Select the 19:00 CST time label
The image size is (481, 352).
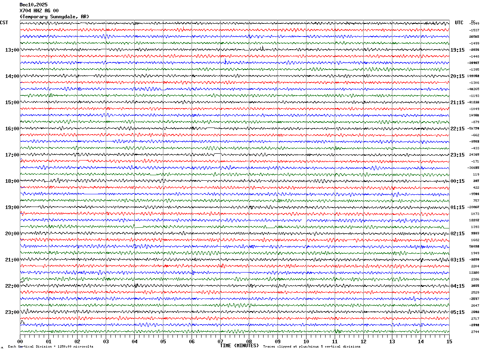point(12,207)
